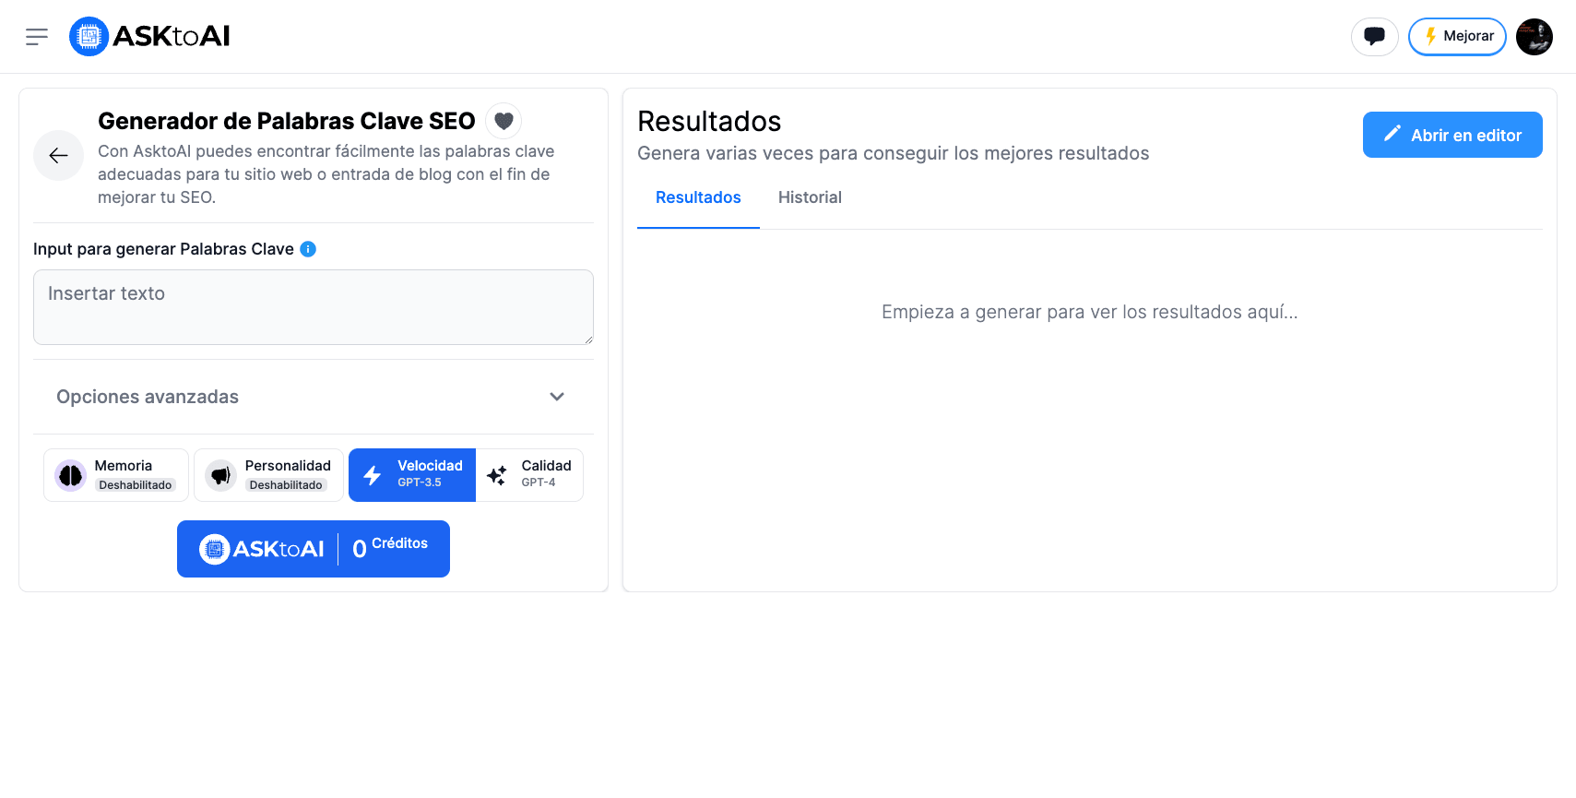Open results with Abrir en editor
The width and height of the screenshot is (1576, 798).
point(1452,135)
